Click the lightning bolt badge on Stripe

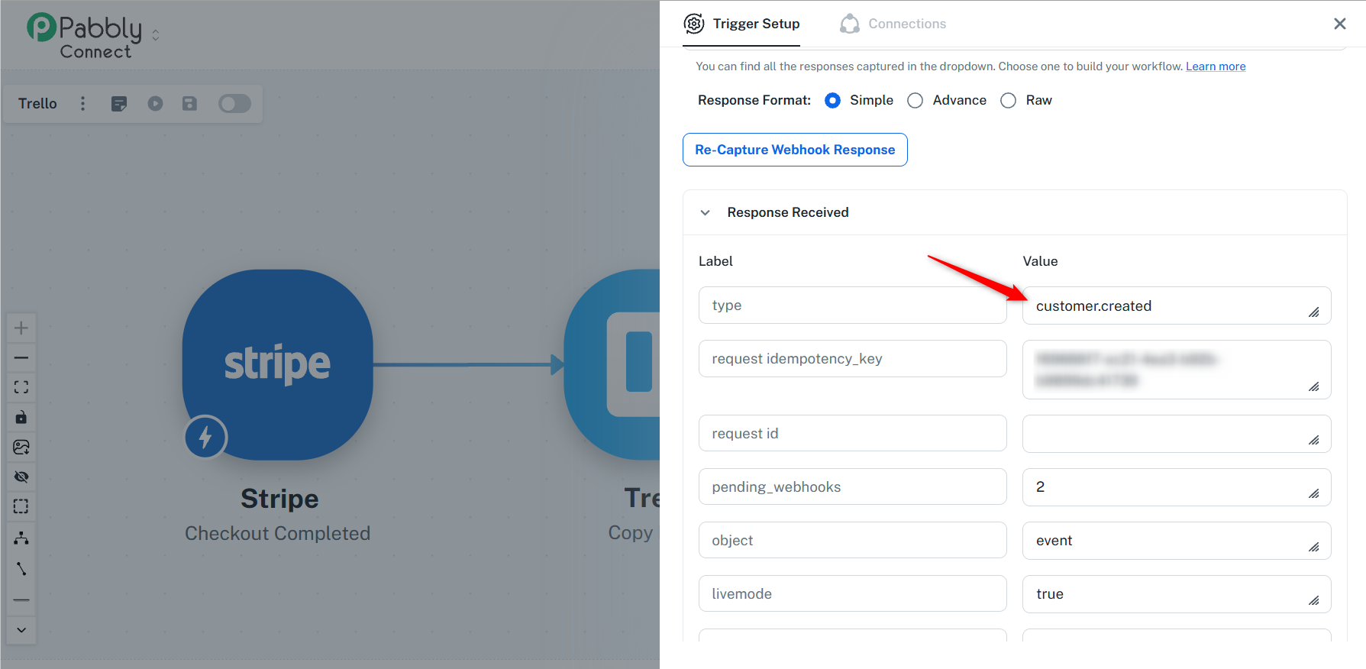(205, 437)
